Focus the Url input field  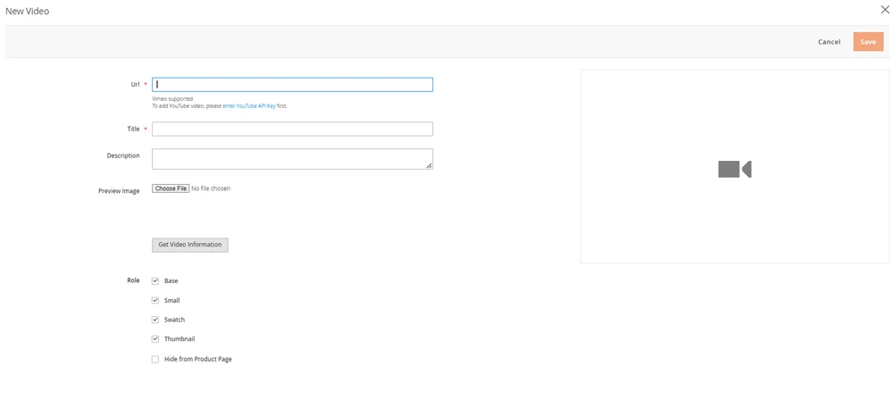click(x=292, y=84)
